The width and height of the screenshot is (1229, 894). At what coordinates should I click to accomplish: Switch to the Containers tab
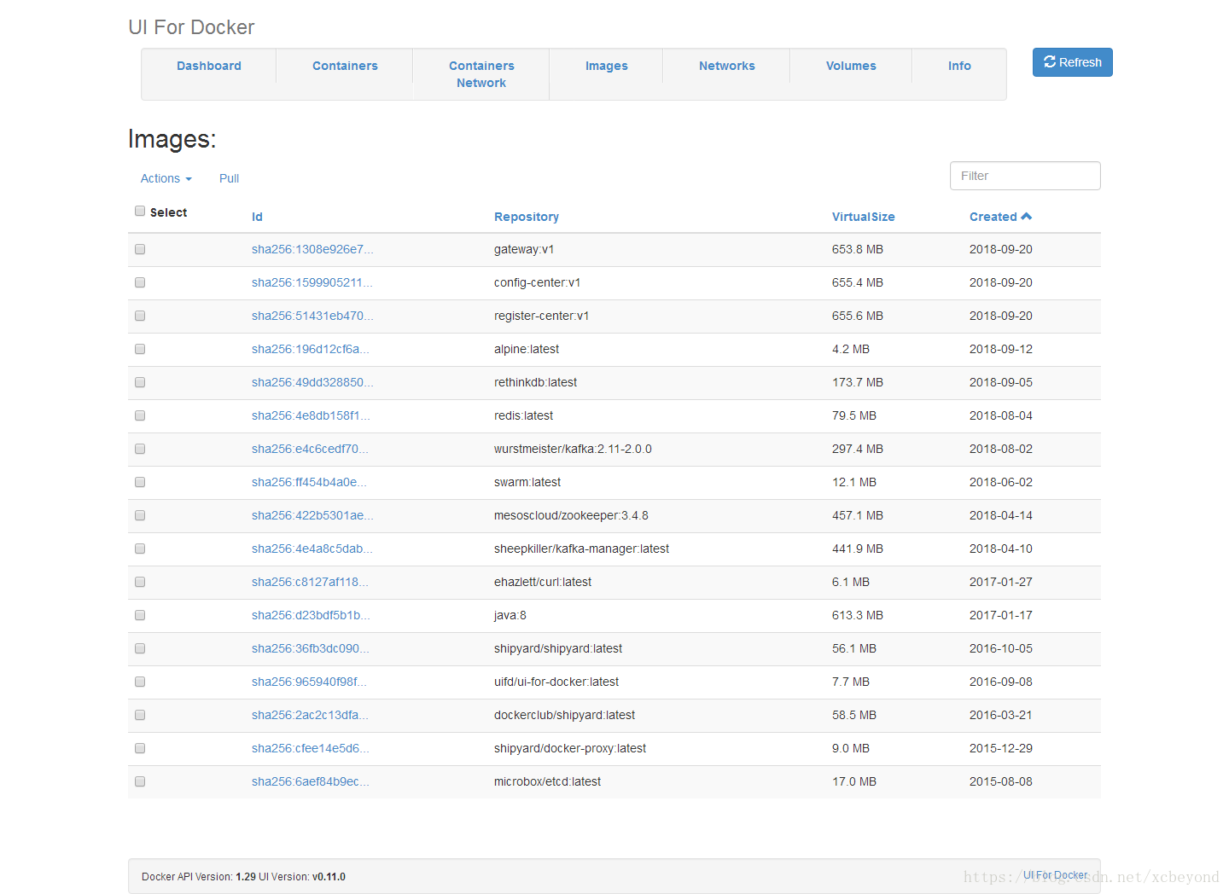click(x=345, y=66)
